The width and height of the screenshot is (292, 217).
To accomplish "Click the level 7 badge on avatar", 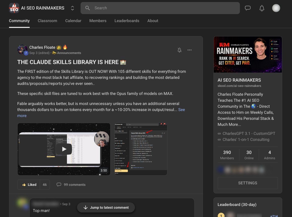I will coord(26,53).
